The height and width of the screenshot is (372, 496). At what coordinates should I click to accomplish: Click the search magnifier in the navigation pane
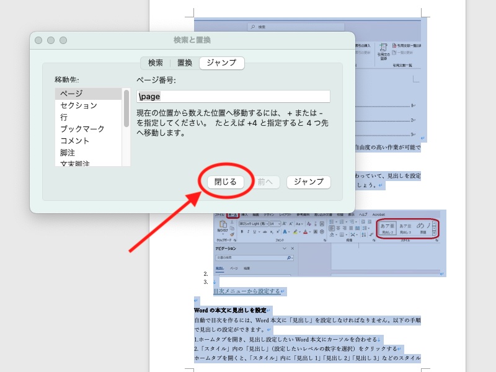point(288,258)
